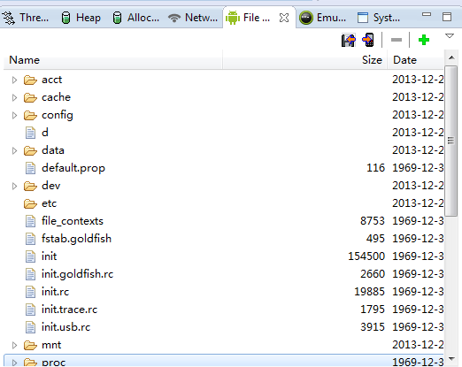Image resolution: width=462 pixels, height=367 pixels.
Task: Click the file name file_contexts
Action: coord(73,221)
